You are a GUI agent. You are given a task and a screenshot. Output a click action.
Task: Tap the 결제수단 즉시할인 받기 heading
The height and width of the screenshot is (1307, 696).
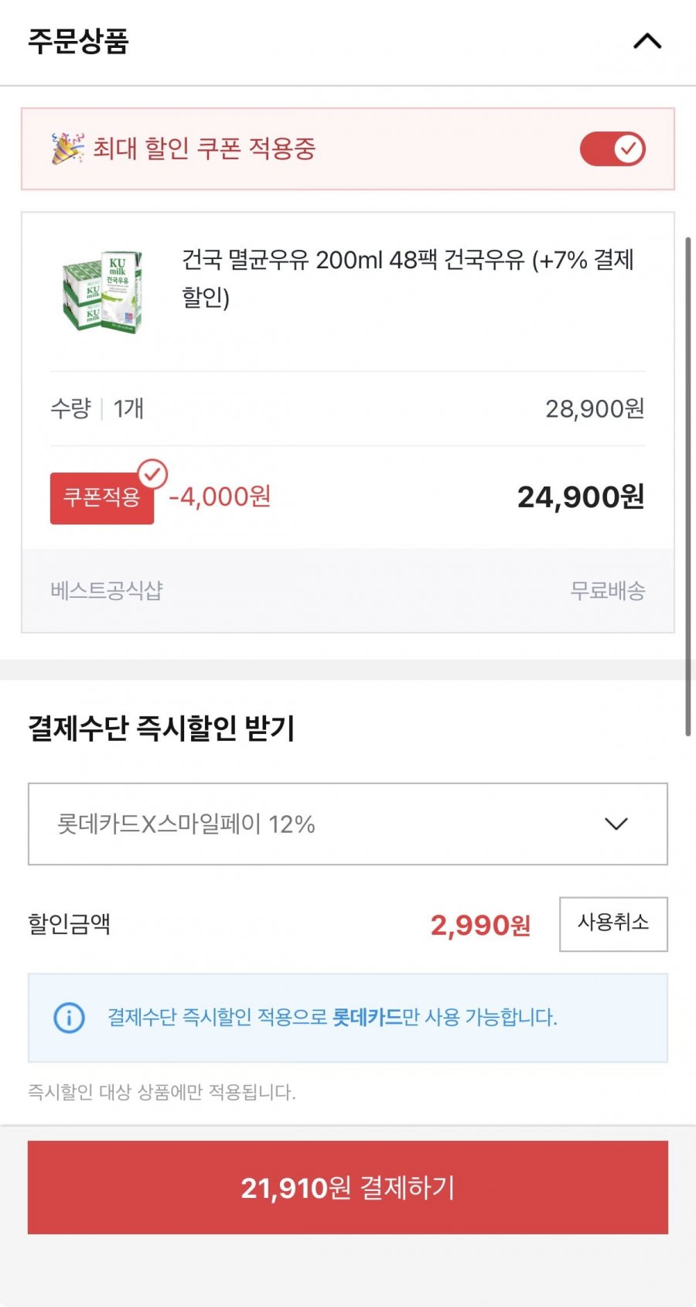click(x=162, y=729)
